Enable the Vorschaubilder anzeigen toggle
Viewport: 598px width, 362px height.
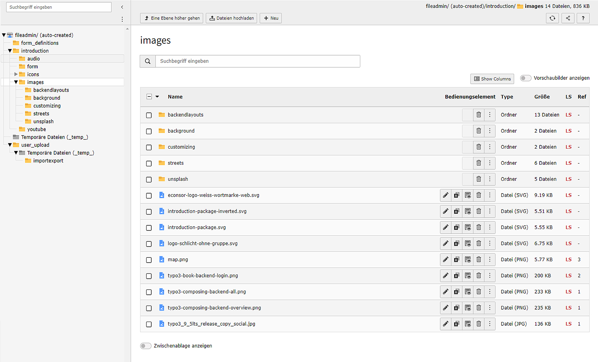pos(525,78)
